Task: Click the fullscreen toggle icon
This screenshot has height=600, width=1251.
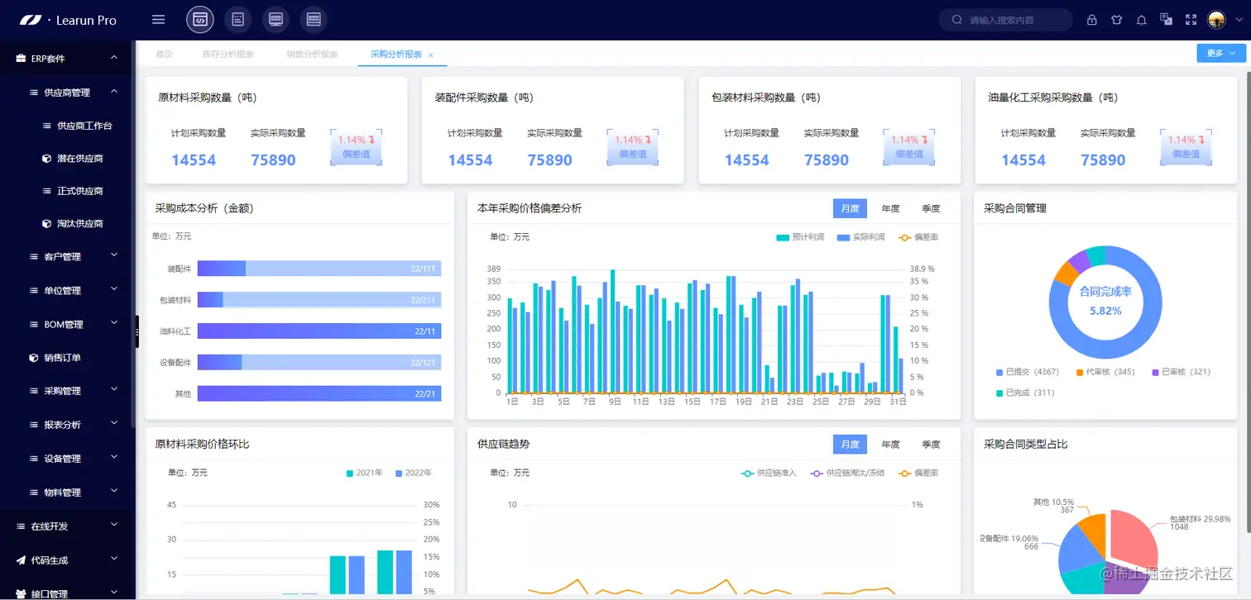Action: click(x=1191, y=20)
